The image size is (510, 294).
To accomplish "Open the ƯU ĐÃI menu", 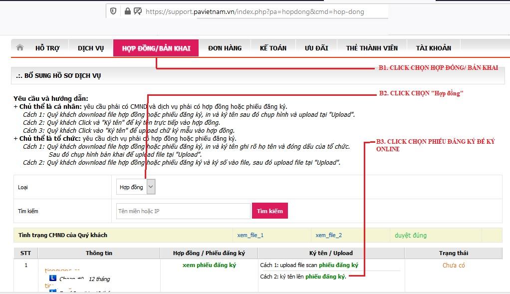I will tap(316, 48).
